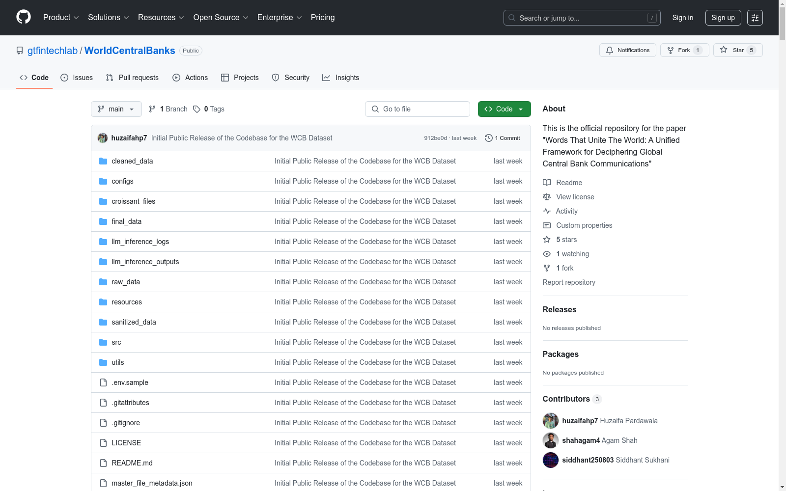Open the main branch selector dropdown

pos(116,109)
